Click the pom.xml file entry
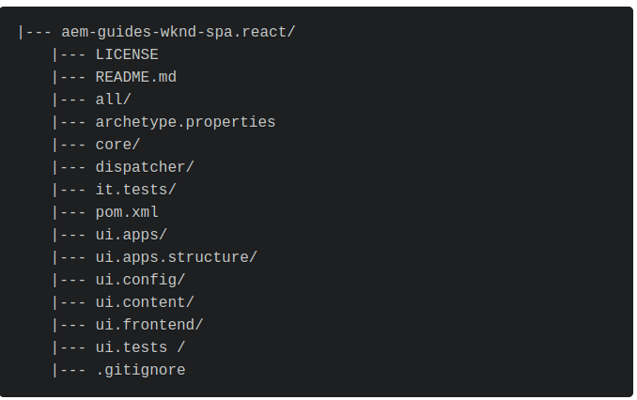The height and width of the screenshot is (400, 637). click(127, 212)
